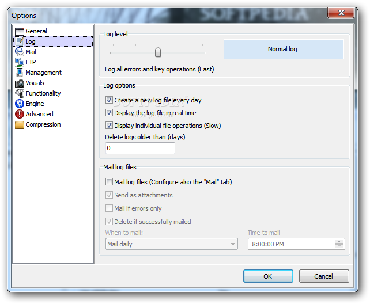Open the When to mail dropdown
370x304 pixels.
[172, 244]
